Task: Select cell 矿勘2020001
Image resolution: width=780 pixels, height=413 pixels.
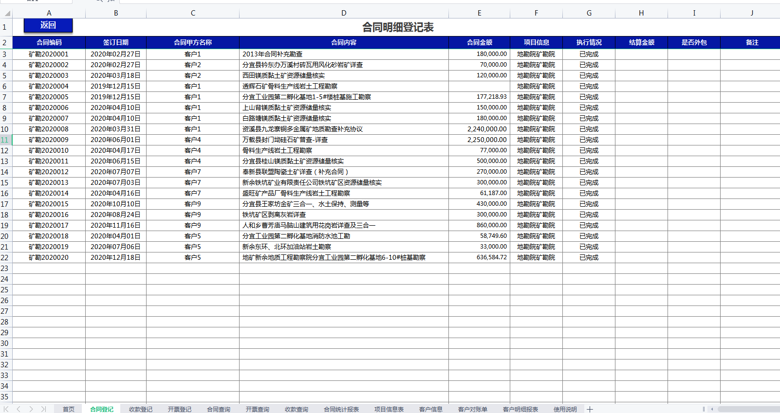Action: pyautogui.click(x=49, y=54)
